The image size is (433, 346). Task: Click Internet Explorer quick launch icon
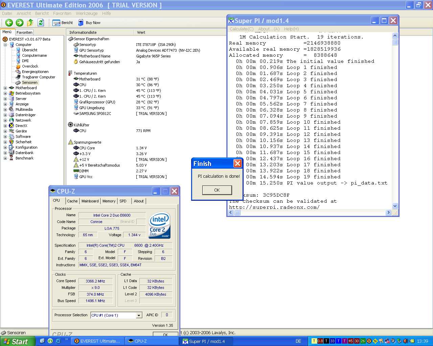pos(58,341)
